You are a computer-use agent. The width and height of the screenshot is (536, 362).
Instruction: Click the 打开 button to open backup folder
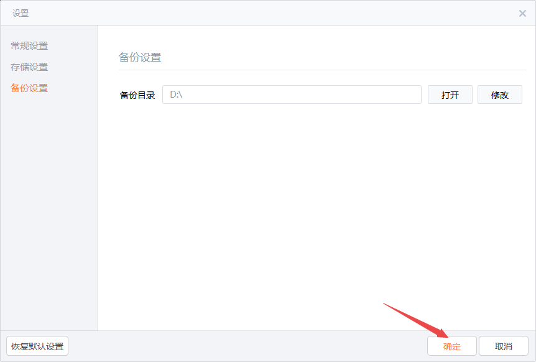pyautogui.click(x=450, y=94)
